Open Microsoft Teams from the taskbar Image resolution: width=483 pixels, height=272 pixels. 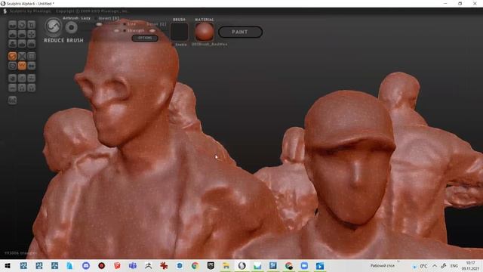click(133, 265)
